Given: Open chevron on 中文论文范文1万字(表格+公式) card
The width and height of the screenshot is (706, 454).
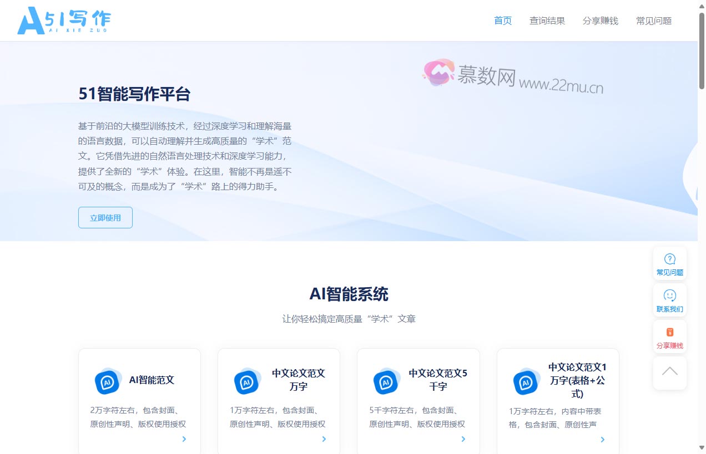Looking at the screenshot, I should coord(603,440).
